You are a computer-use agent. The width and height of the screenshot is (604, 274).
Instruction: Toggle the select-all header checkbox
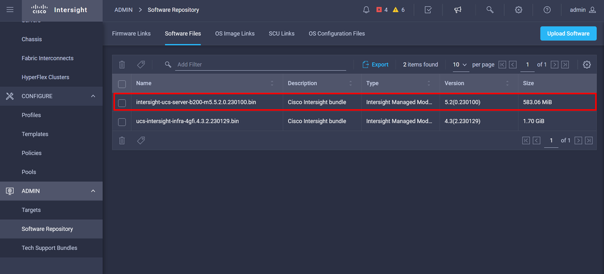[x=122, y=83]
